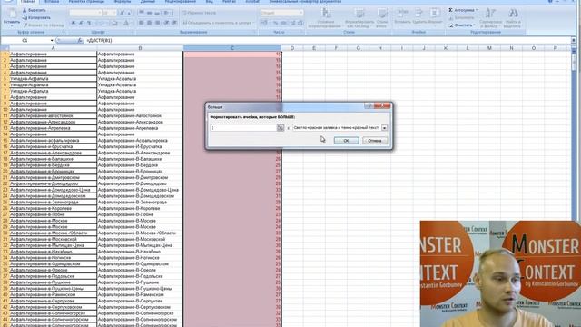Click the 'Светло-красная заливка' format combo box

click(x=340, y=127)
